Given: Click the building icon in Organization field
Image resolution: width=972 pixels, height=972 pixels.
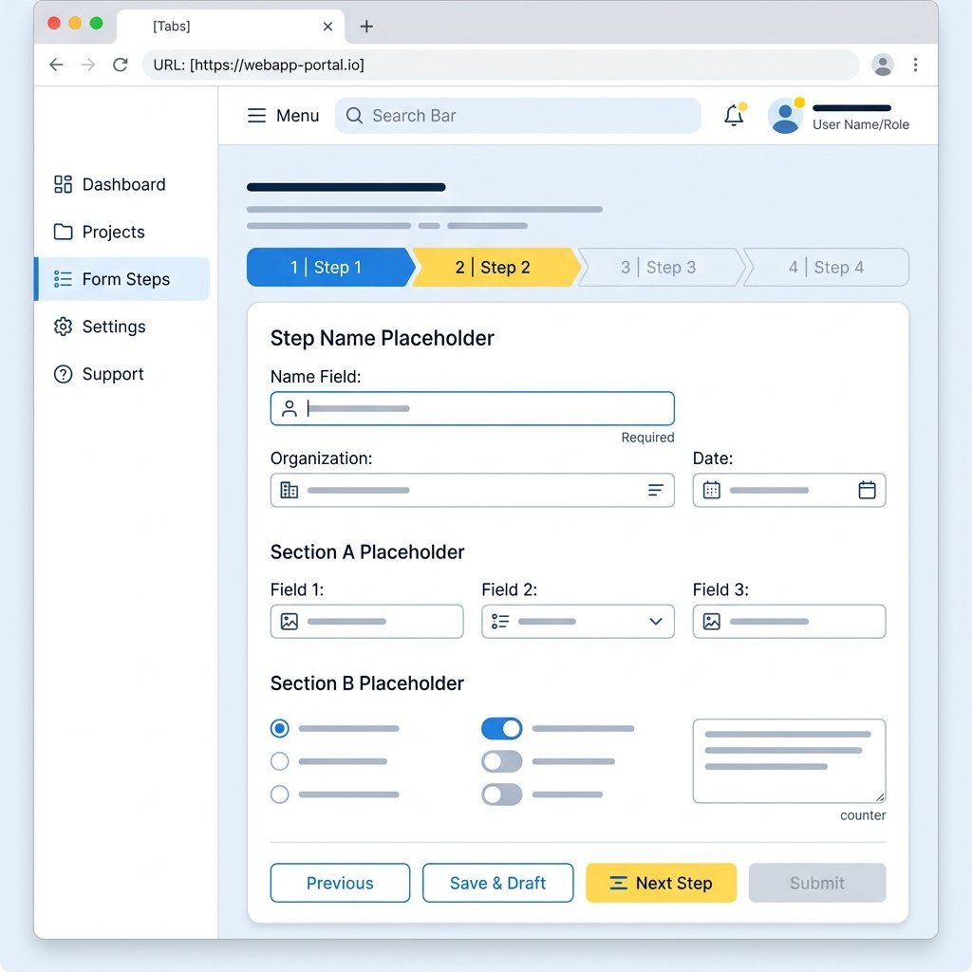Looking at the screenshot, I should [x=289, y=491].
